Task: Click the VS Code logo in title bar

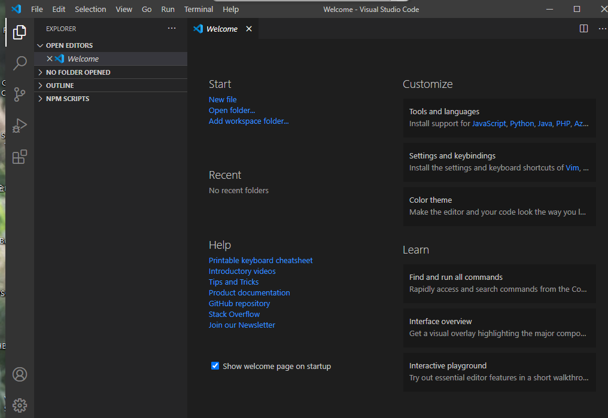Action: tap(16, 9)
